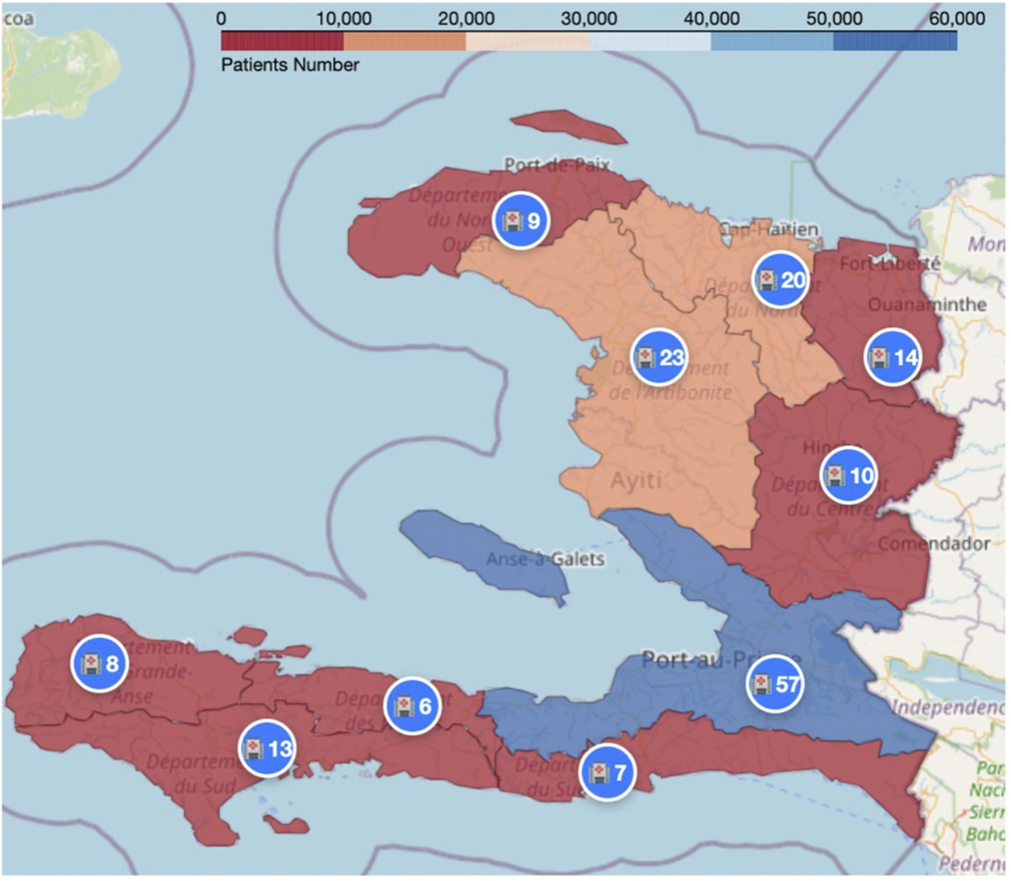Click the Patients Number legend title
Viewport: 1011px width, 881px height.
[x=290, y=65]
